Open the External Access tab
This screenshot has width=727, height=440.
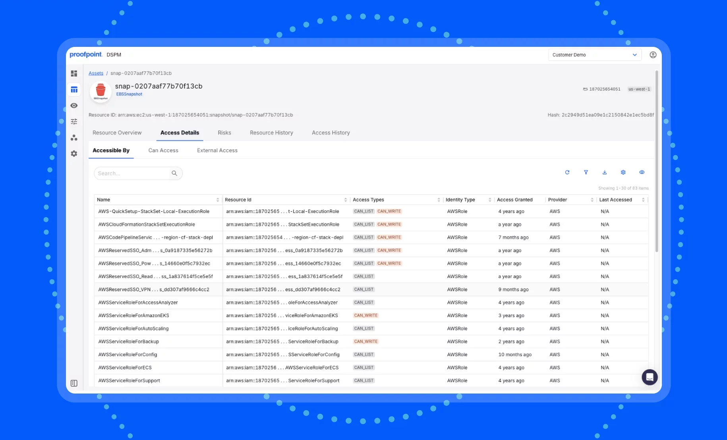pyautogui.click(x=217, y=151)
